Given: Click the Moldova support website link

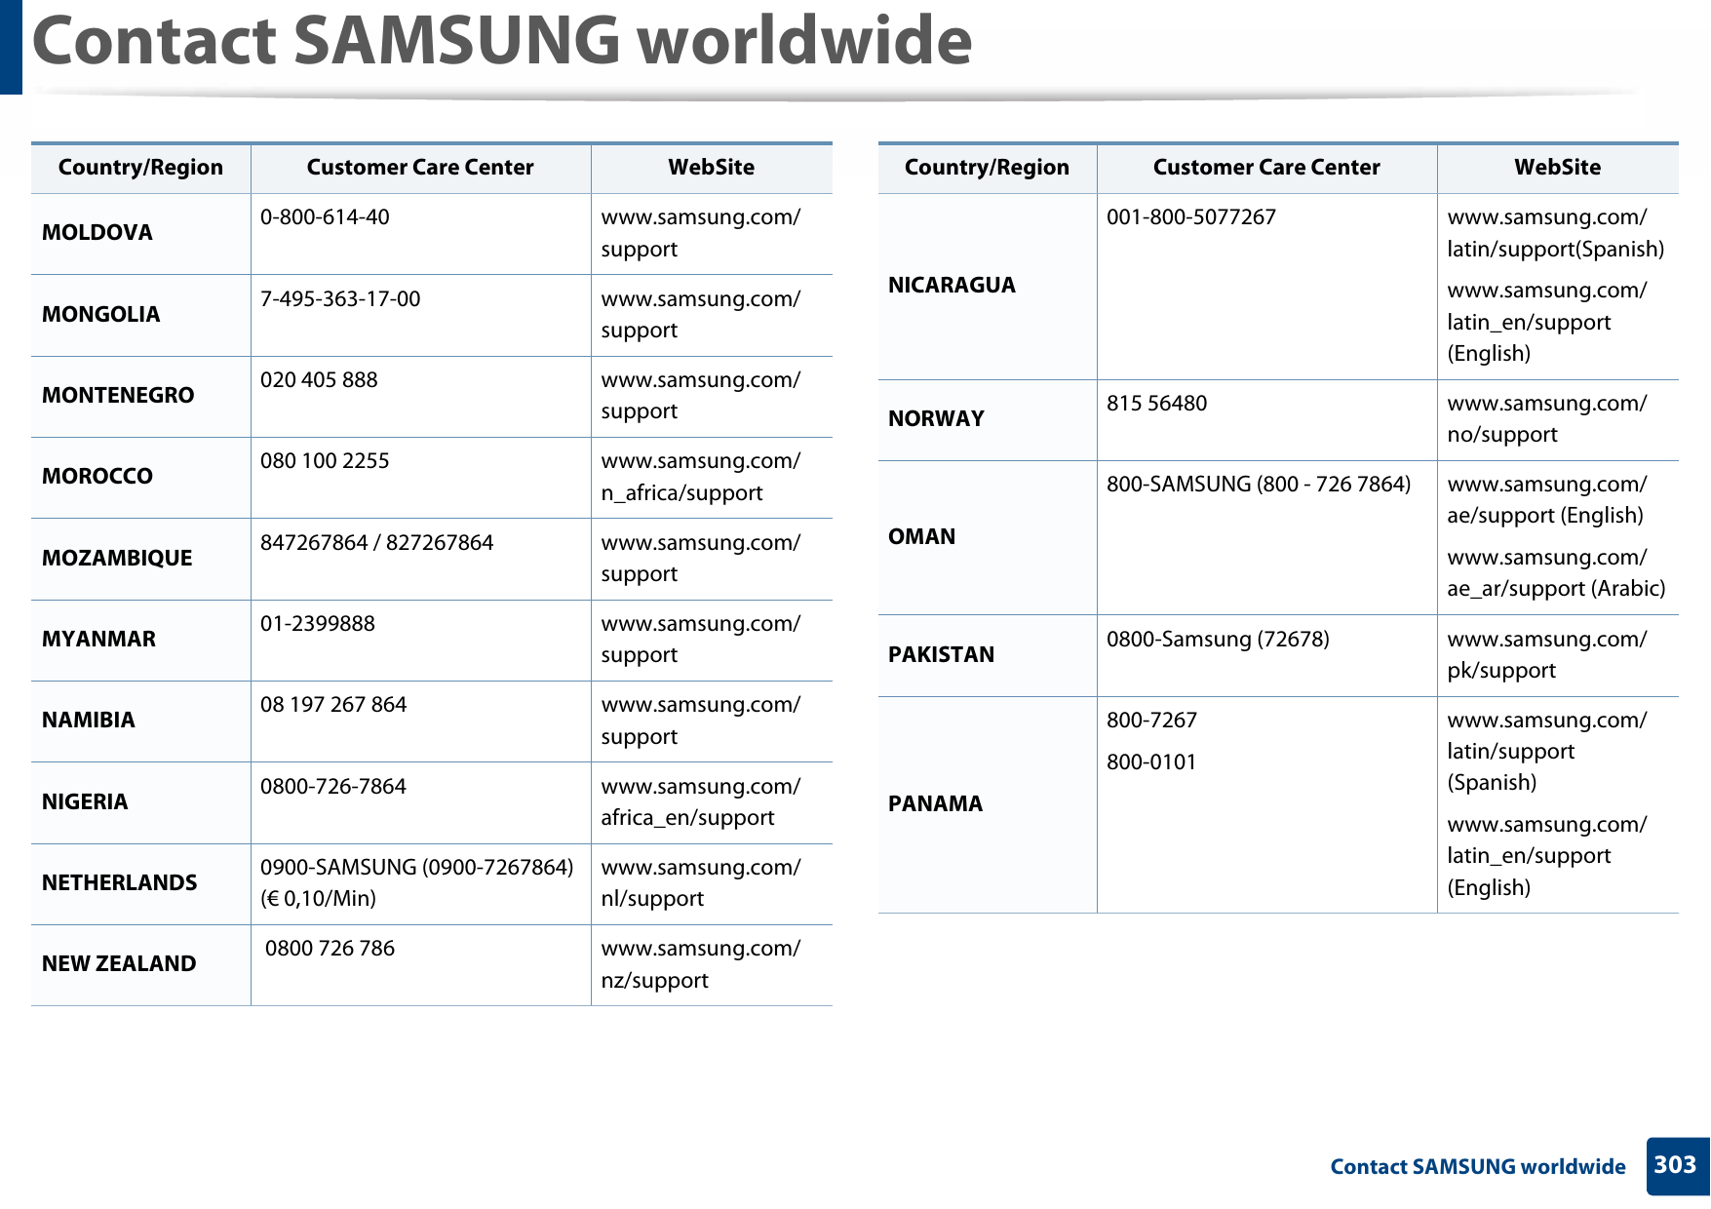Looking at the screenshot, I should (700, 233).
